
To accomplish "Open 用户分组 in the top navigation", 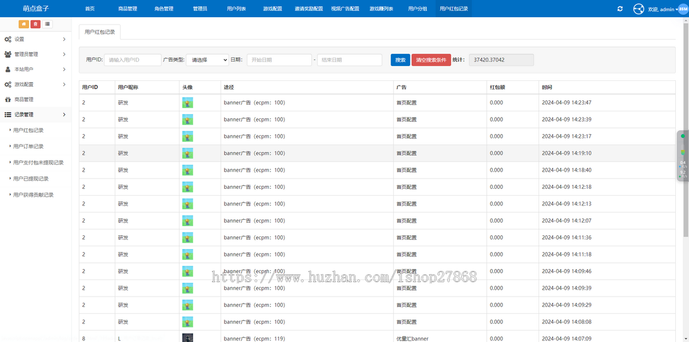I will coord(417,9).
